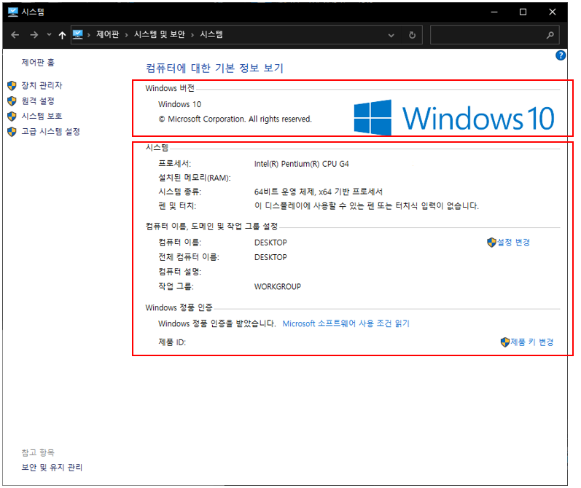The width and height of the screenshot is (581, 488).
Task: Go back with the back arrow
Action: click(15, 35)
